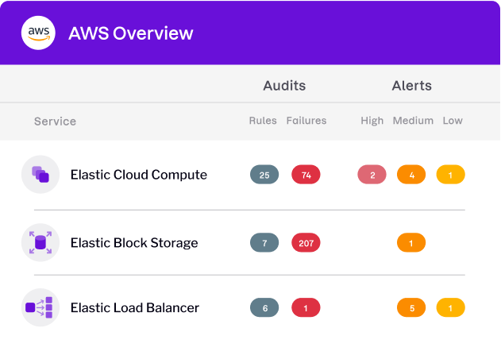
Task: Select the AWS Overview title
Action: (x=131, y=33)
